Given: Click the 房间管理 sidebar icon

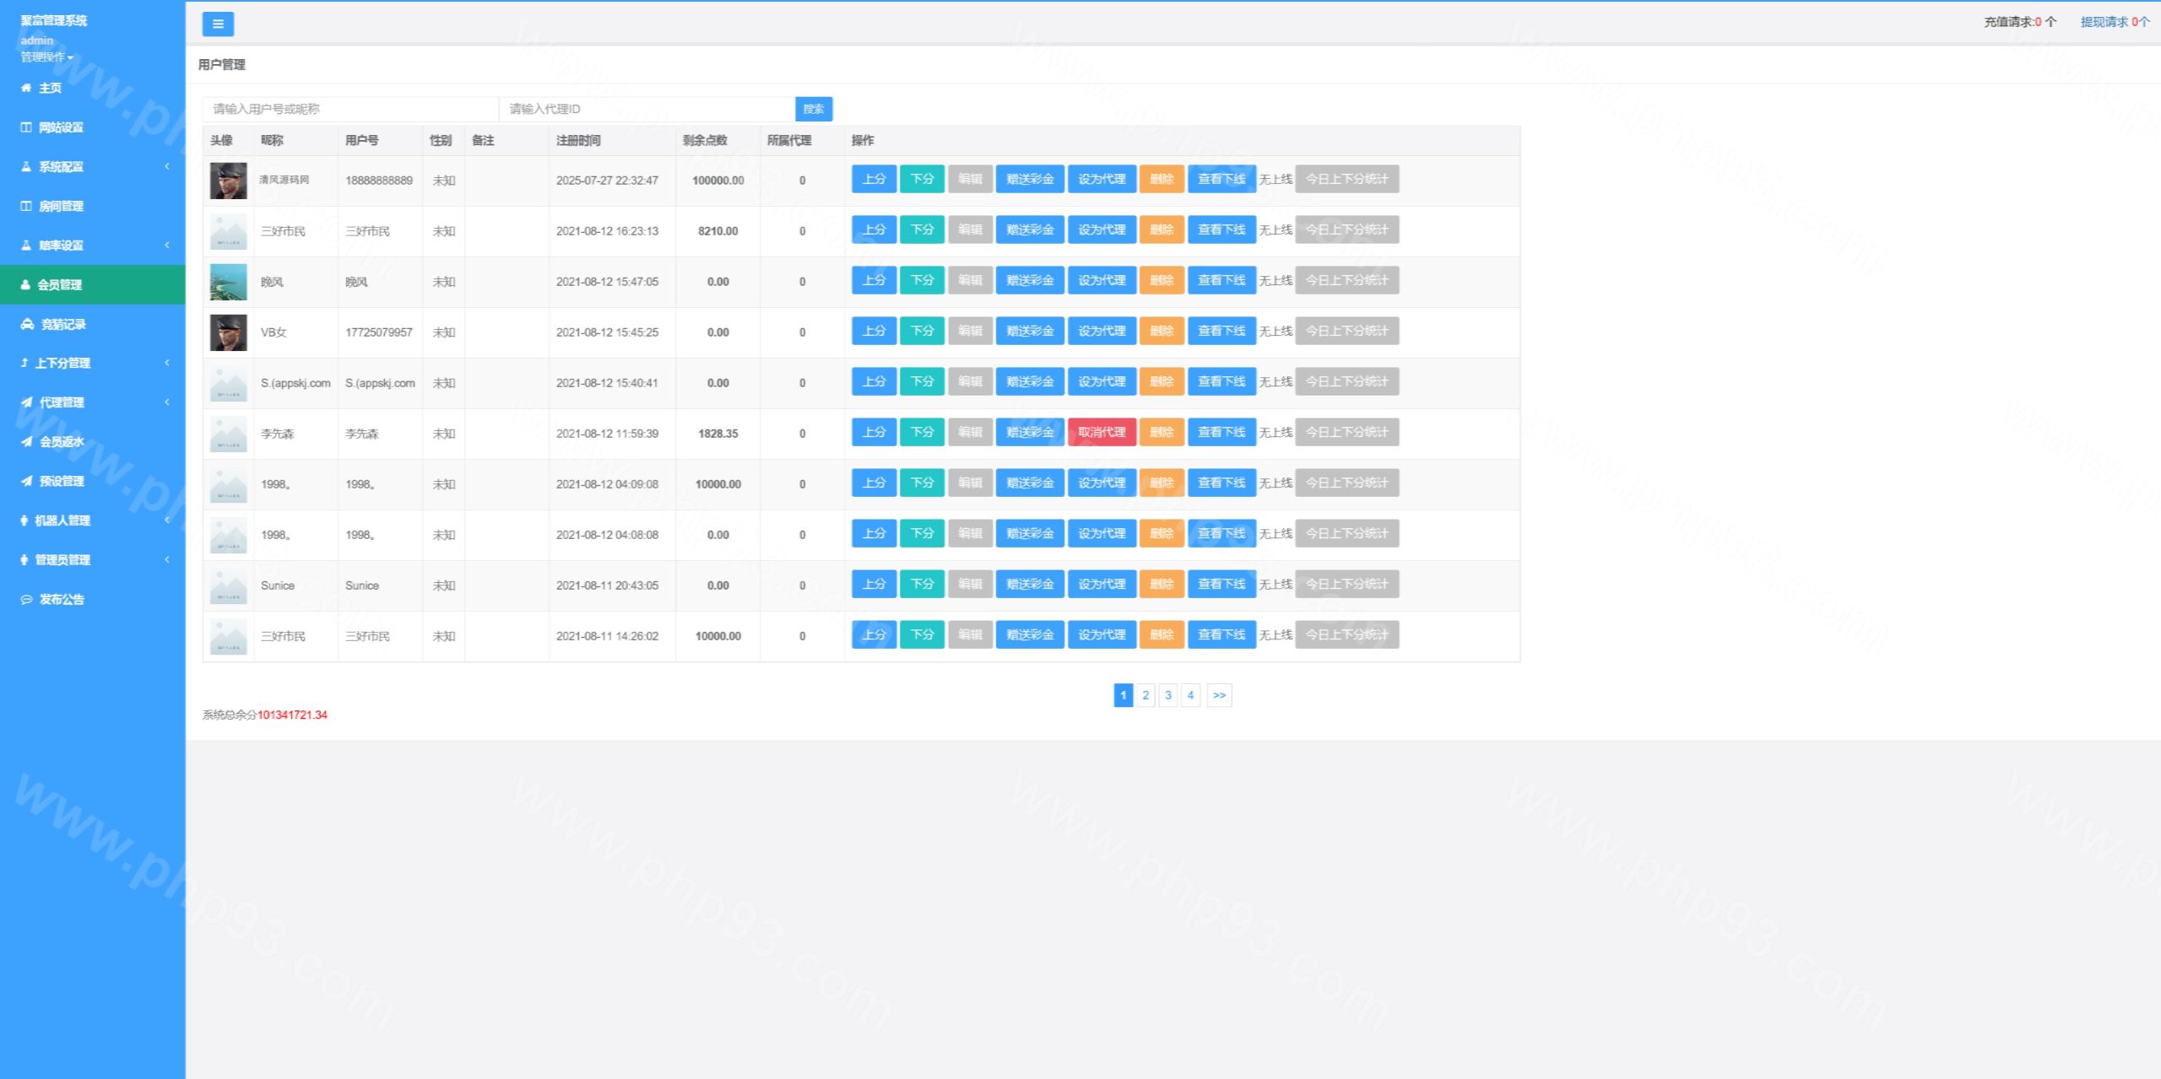Looking at the screenshot, I should [26, 206].
